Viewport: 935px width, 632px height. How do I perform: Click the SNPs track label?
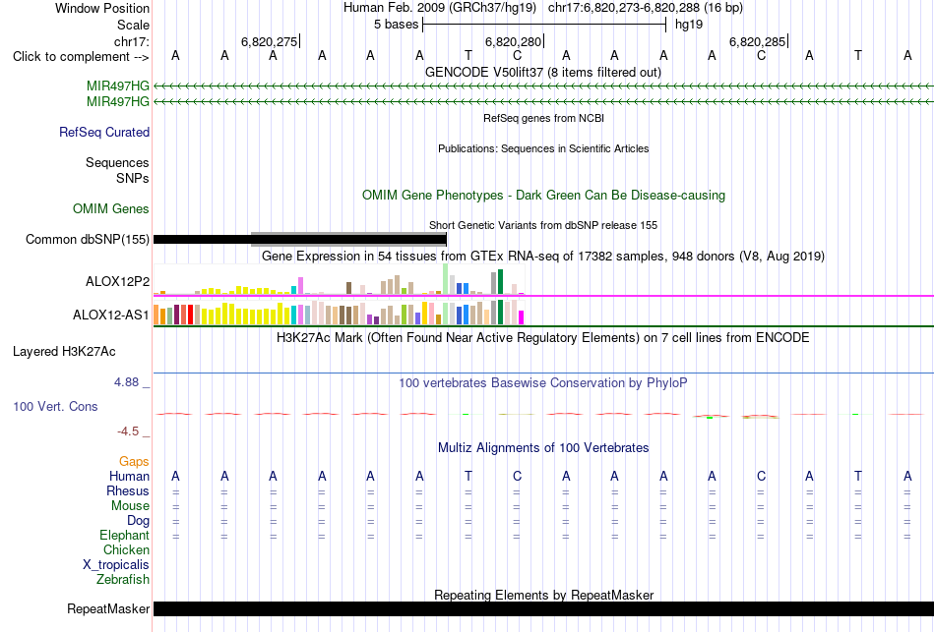coord(133,178)
